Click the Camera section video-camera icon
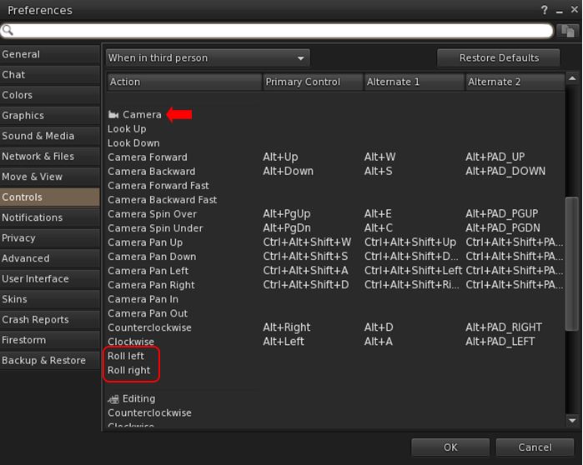 tap(113, 115)
